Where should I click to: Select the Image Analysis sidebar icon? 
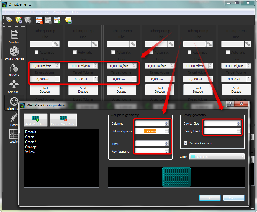point(14,53)
